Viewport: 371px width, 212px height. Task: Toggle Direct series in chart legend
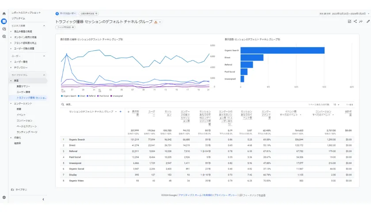click(x=82, y=95)
